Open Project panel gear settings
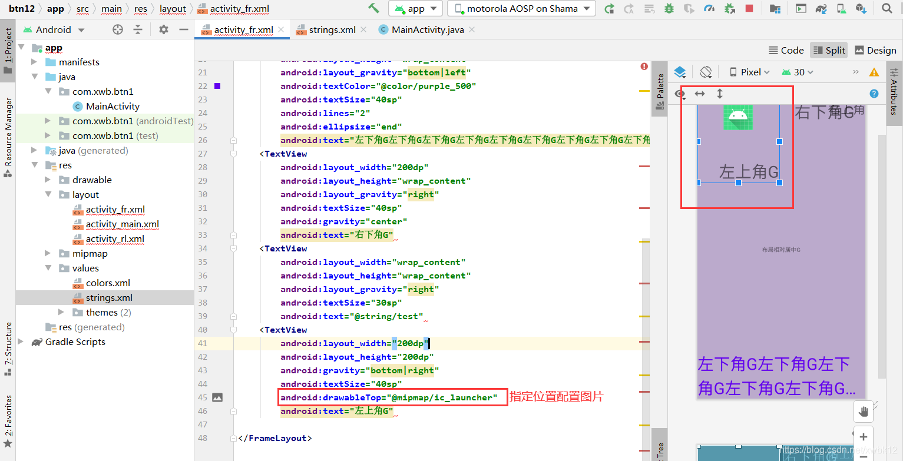Screen dimensions: 903x461 tap(164, 29)
